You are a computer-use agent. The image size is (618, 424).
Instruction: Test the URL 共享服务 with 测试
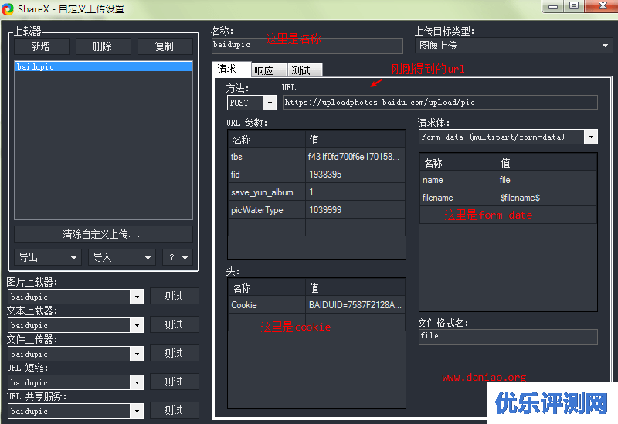[175, 410]
